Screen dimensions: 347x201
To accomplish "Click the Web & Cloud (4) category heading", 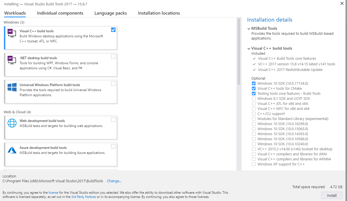I will pos(17,112).
